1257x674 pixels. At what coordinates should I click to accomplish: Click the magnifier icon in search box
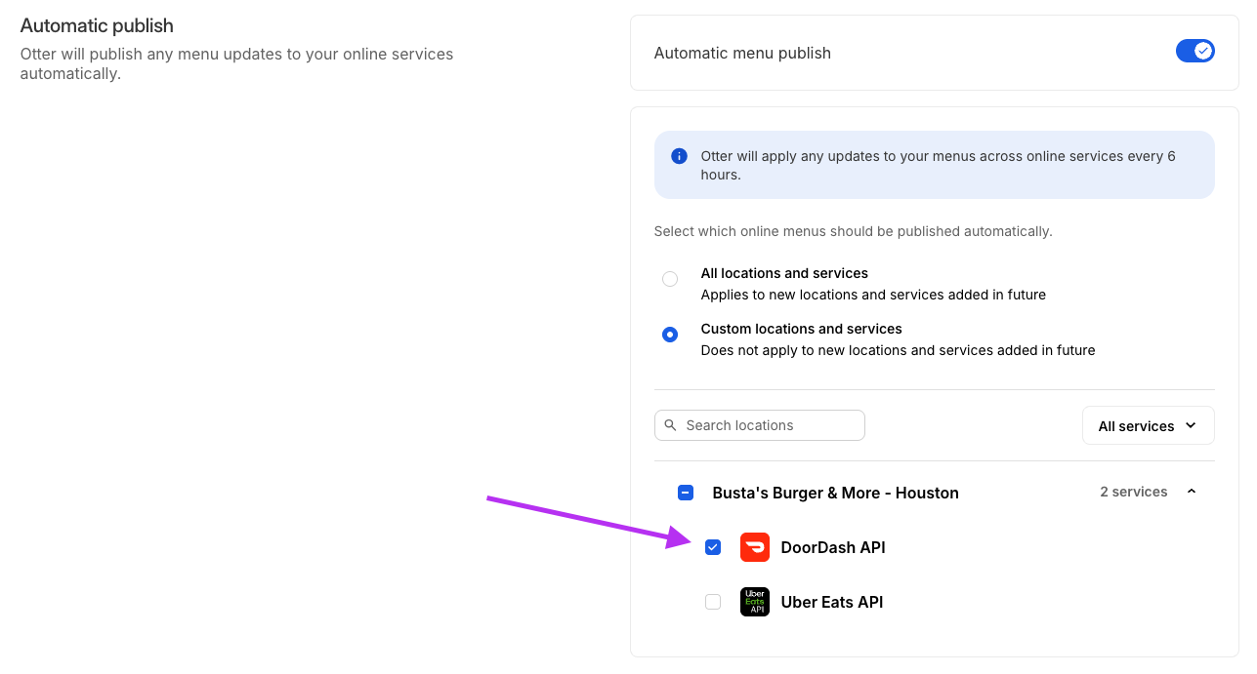671,425
